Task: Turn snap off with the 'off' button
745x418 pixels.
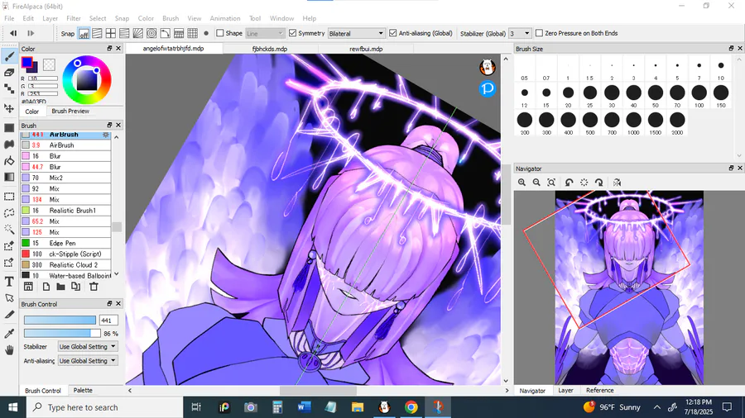Action: pyautogui.click(x=84, y=34)
